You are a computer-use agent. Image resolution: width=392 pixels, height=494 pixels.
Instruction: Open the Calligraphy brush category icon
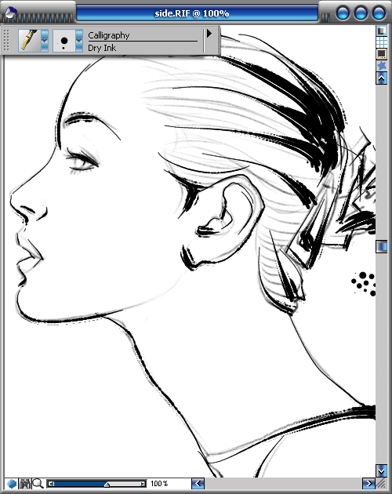pos(29,40)
